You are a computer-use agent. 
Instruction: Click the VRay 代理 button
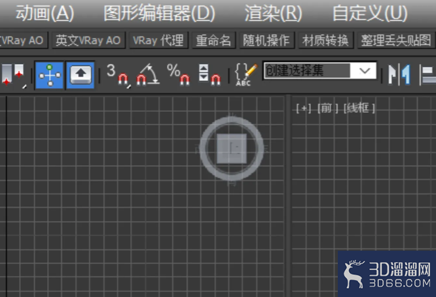tap(158, 40)
